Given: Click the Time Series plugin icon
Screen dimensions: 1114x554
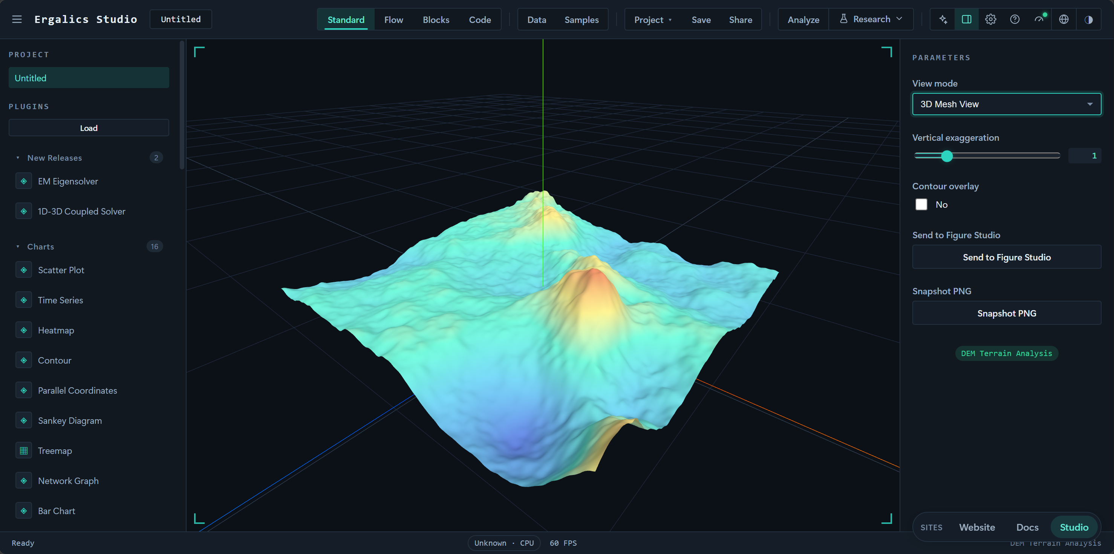Looking at the screenshot, I should tap(24, 300).
